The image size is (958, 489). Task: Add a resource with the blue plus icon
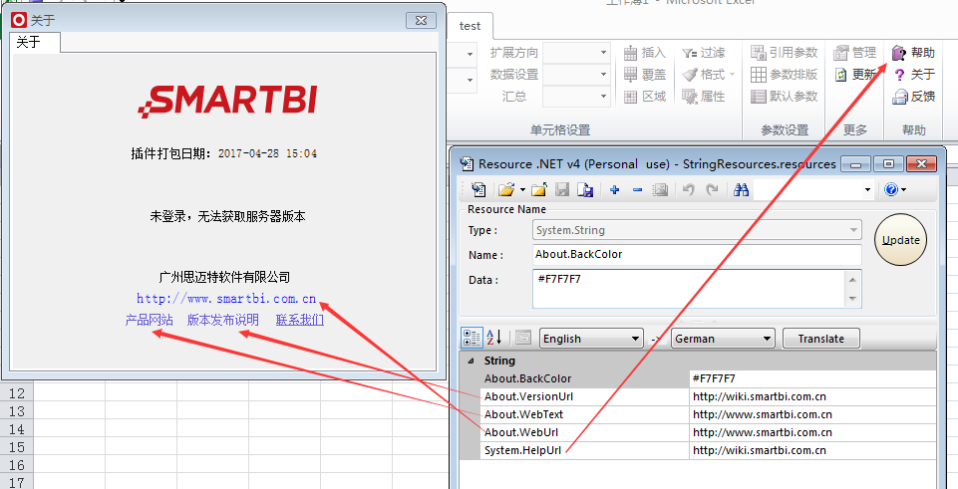tap(615, 190)
